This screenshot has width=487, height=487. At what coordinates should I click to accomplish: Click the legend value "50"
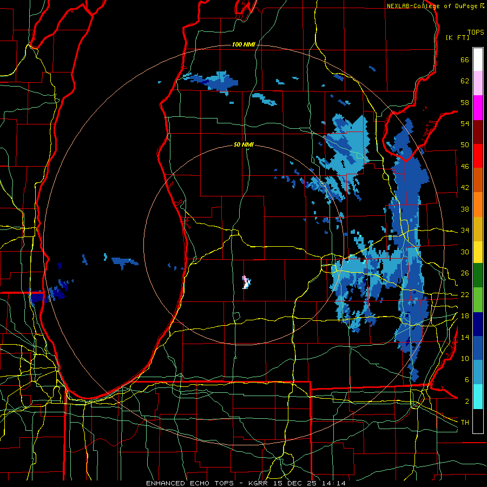click(465, 145)
